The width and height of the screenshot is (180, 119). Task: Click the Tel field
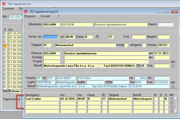click(162, 78)
